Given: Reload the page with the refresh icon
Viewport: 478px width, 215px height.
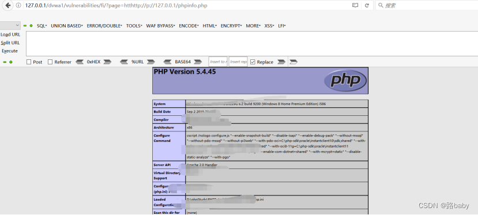Looking at the screenshot, I should point(367,6).
